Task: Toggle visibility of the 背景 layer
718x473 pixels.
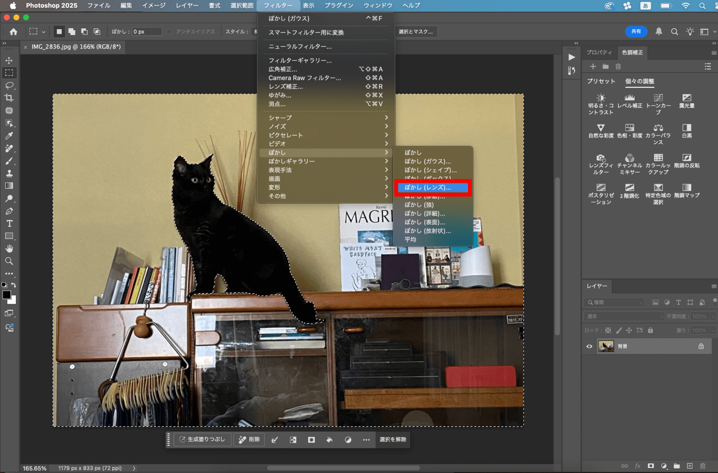Action: 589,346
